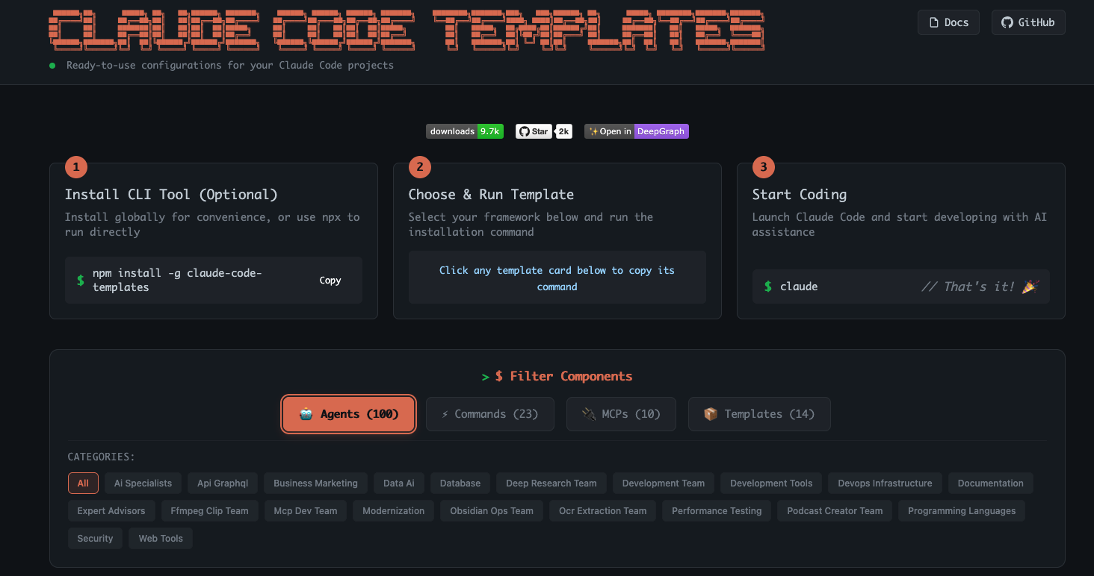Switch to the Templates (14) tab

tap(758, 414)
